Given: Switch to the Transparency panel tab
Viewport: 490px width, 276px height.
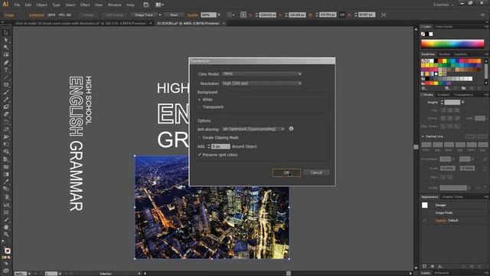Looking at the screenshot, I should (x=463, y=94).
